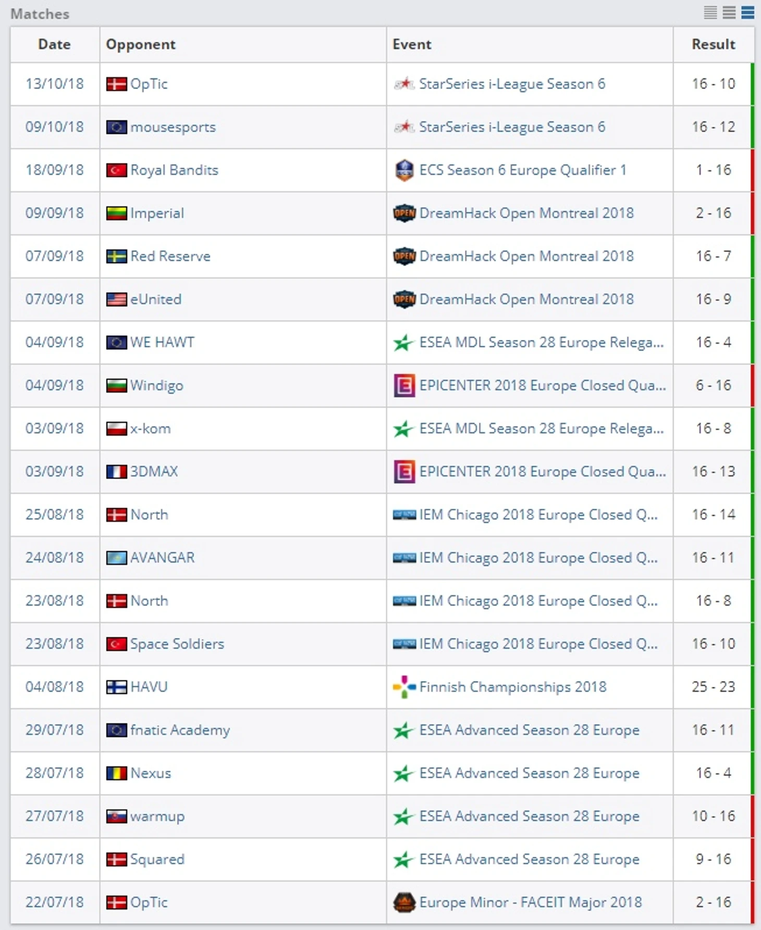The width and height of the screenshot is (761, 930).
Task: Click the Sweden flag next to Red Reserve
Action: [x=116, y=257]
